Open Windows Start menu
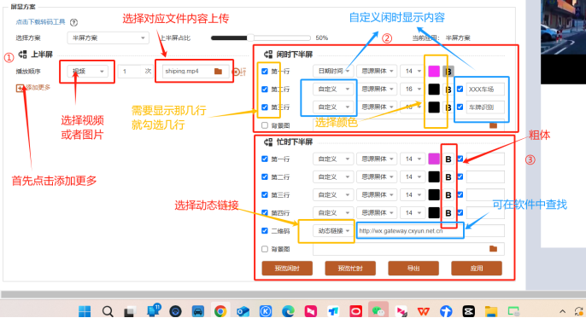The width and height of the screenshot is (586, 318). click(x=85, y=311)
